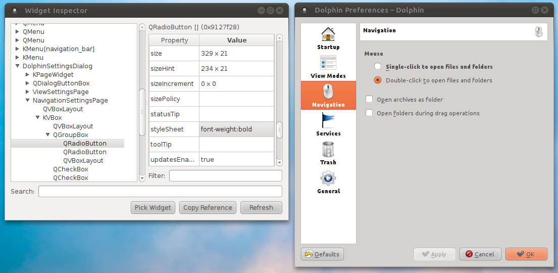Viewport: 558px width, 273px height.
Task: Select the sizePolicy property row
Action: [212, 99]
